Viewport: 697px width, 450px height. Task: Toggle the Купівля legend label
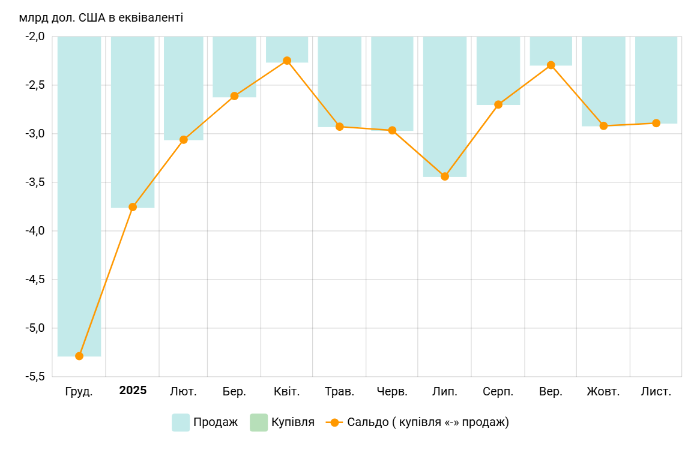click(292, 422)
